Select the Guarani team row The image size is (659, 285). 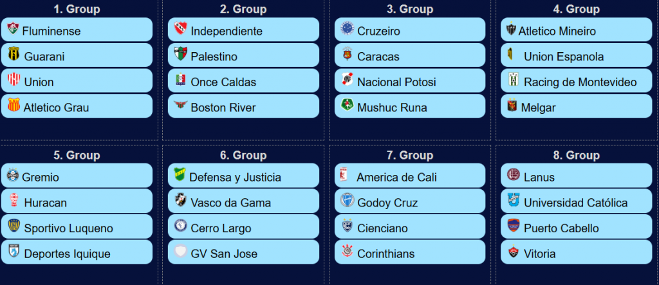77,55
